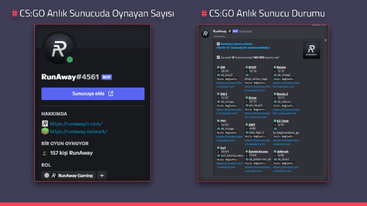Select the map name awp_lego_2
The width and height of the screenshot is (367, 206).
click(x=256, y=133)
